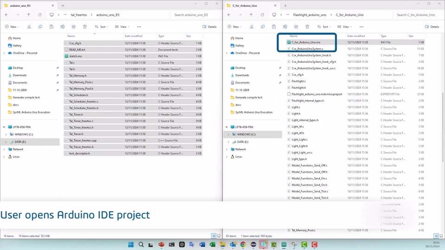The height and width of the screenshot is (250, 445).
Task: Click Cut icon in left Explorer window
Action: [x=29, y=27]
